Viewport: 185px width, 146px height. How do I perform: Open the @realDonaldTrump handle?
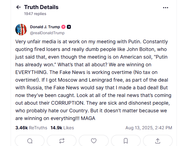point(47,33)
